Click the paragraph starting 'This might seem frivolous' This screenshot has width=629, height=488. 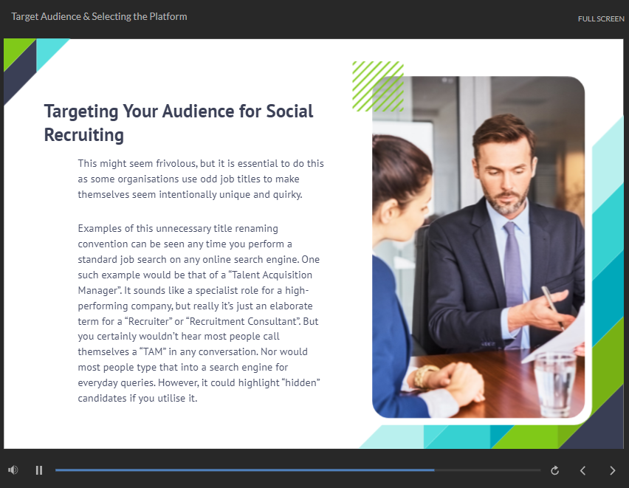click(201, 179)
